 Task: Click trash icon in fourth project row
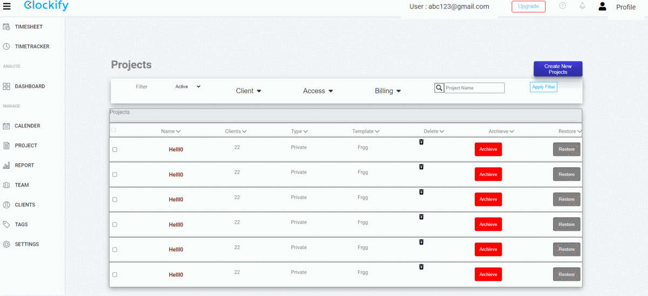tap(421, 217)
